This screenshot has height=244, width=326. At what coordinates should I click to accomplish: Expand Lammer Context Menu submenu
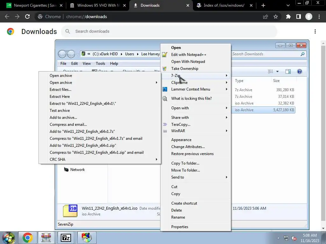[x=195, y=89]
